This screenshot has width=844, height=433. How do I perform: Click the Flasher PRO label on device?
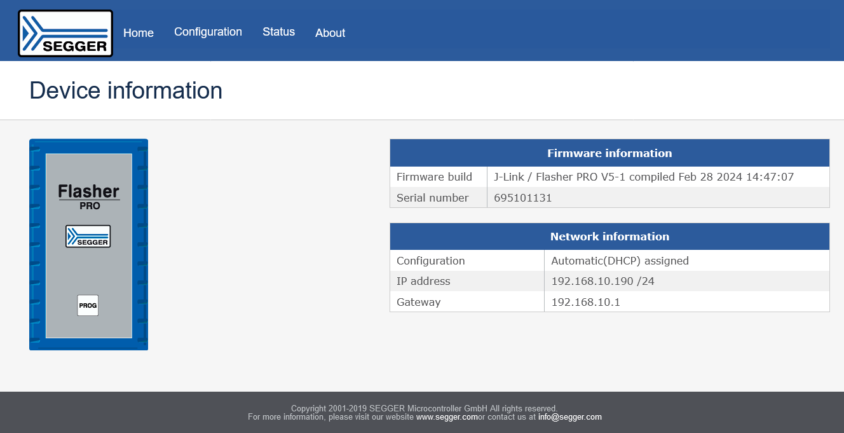[x=89, y=197]
